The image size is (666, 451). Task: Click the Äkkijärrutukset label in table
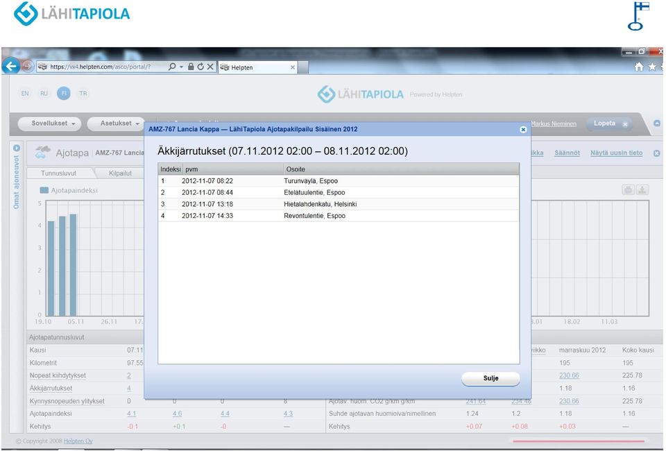[51, 388]
